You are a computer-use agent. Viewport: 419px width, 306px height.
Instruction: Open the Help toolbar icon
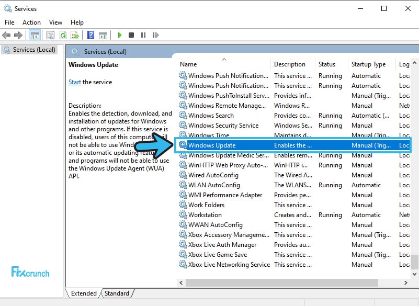click(91, 35)
